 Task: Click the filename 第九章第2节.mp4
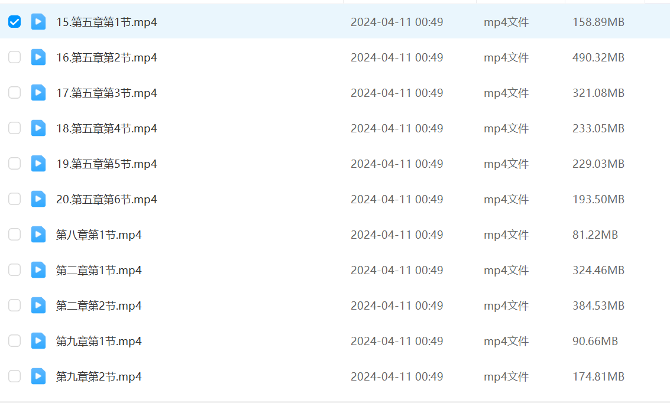pyautogui.click(x=99, y=376)
